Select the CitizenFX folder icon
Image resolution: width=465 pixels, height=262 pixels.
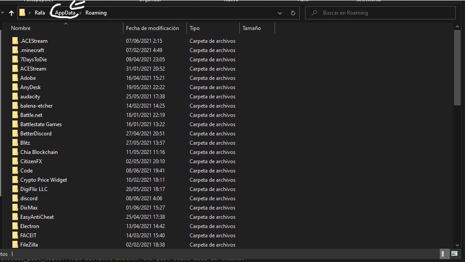[15, 161]
